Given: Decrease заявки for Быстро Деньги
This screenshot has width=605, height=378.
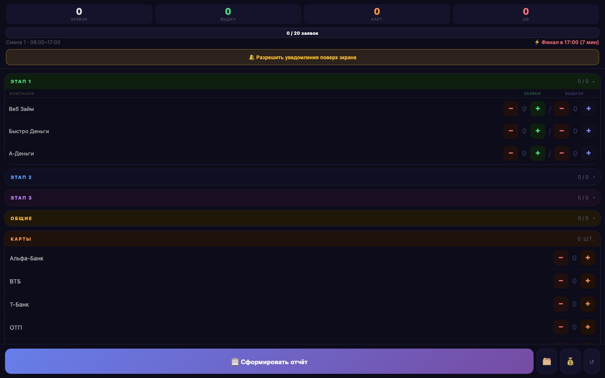Looking at the screenshot, I should [511, 131].
